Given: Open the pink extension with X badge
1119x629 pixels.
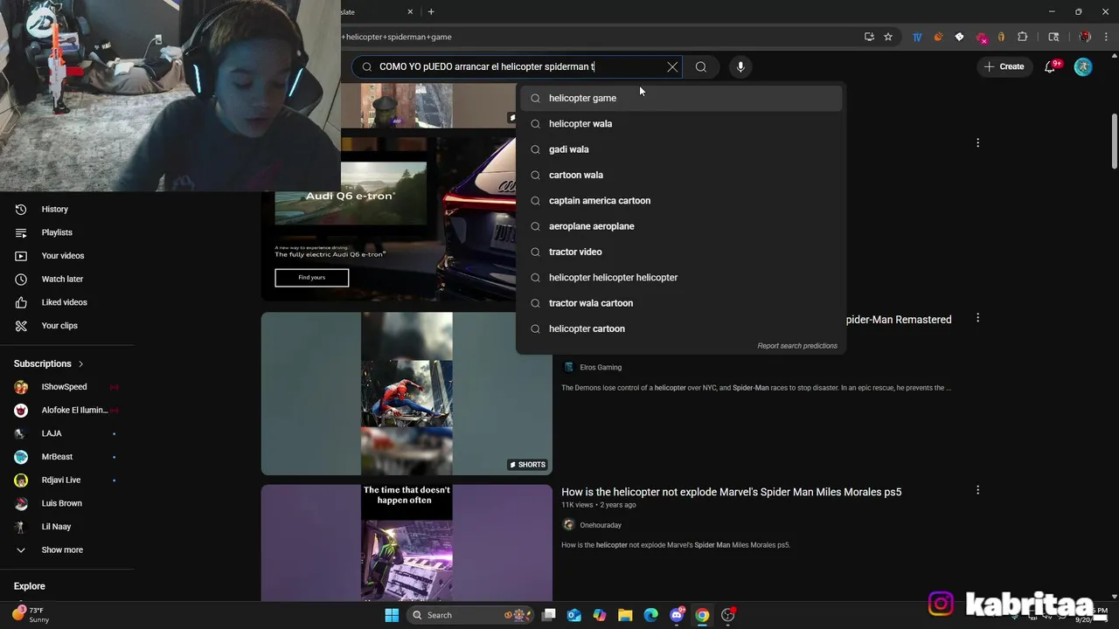Looking at the screenshot, I should [x=981, y=38].
